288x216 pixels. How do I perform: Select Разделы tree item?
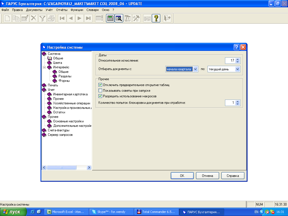pos(65,76)
